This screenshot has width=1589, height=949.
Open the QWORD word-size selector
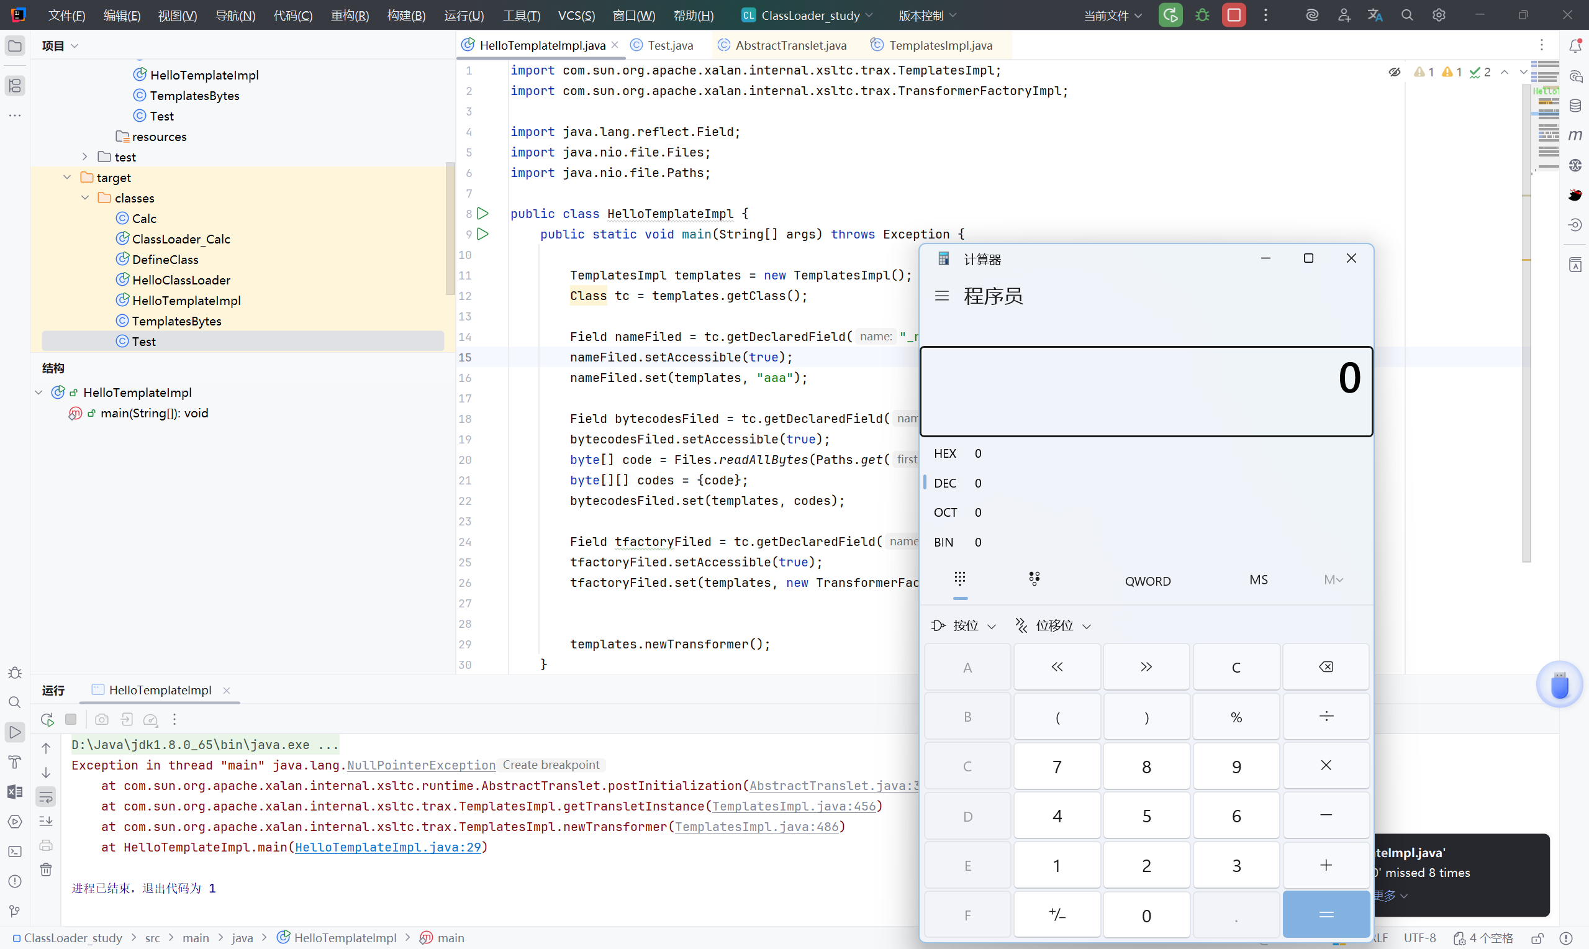(x=1148, y=581)
